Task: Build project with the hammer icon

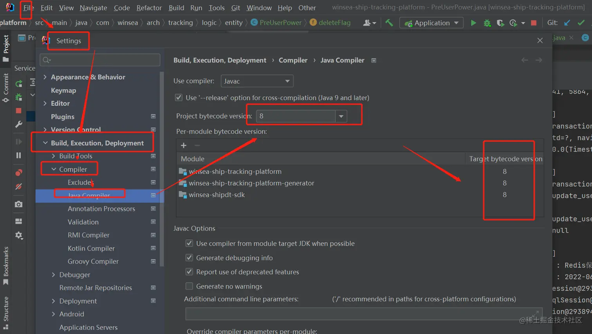Action: 389,23
